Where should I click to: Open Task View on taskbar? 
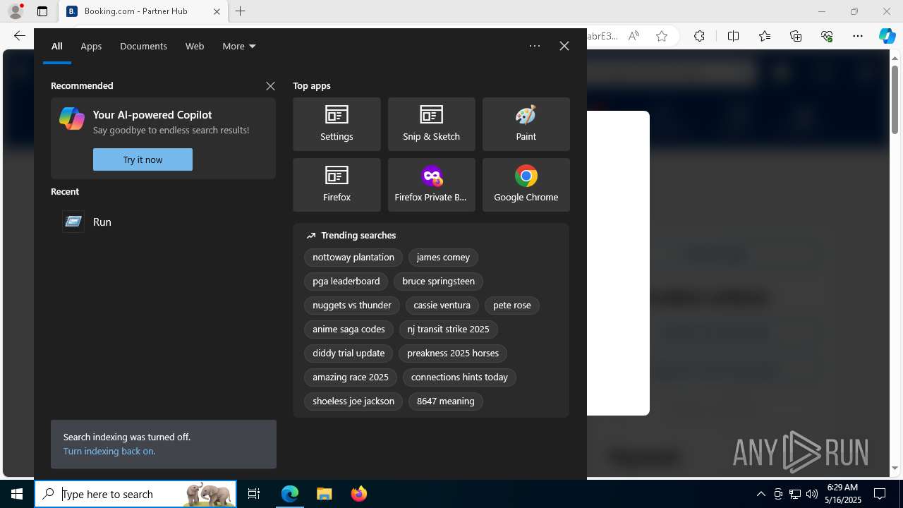(254, 494)
